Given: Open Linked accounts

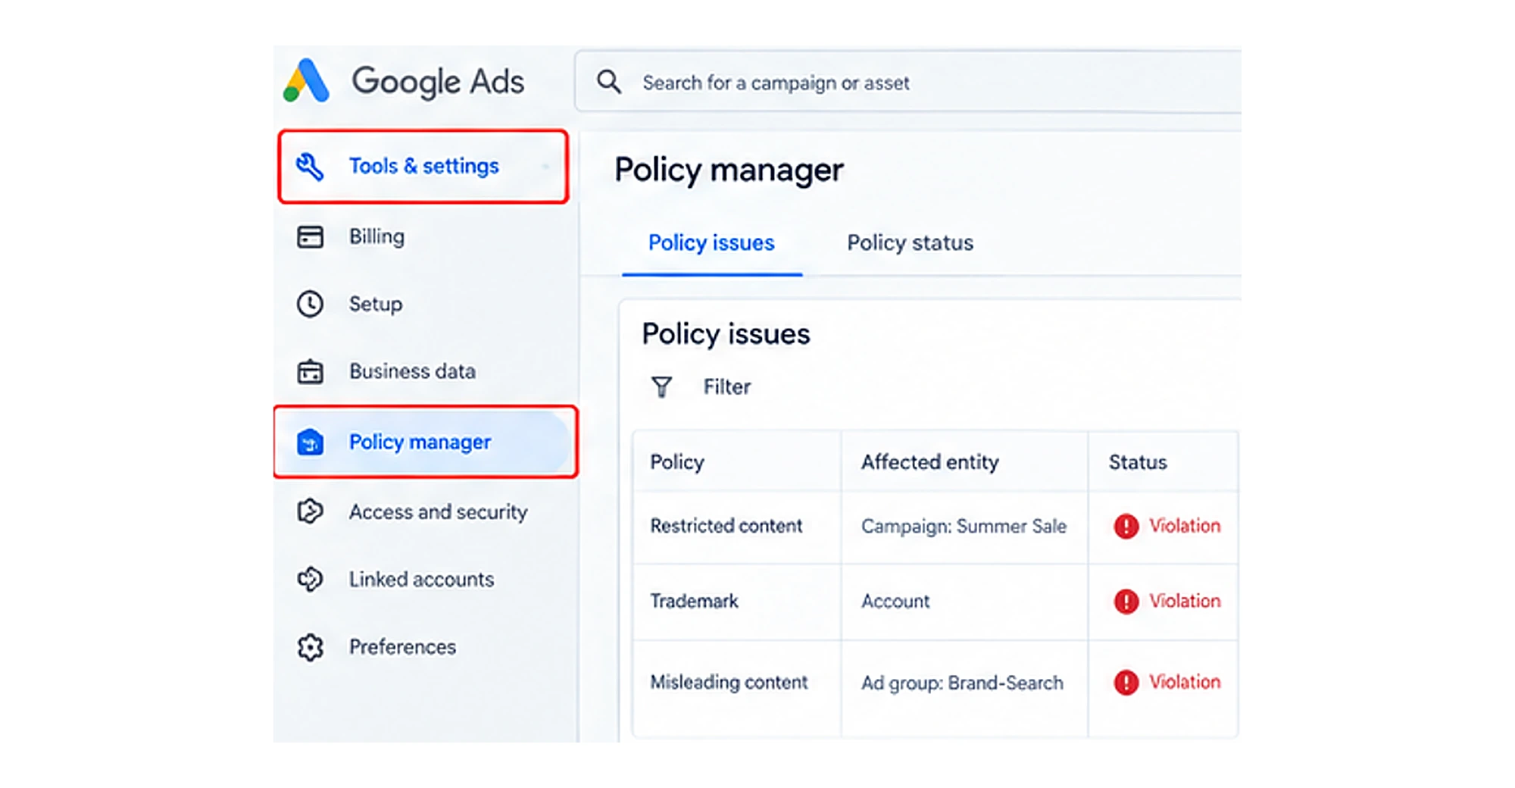Looking at the screenshot, I should [x=421, y=580].
